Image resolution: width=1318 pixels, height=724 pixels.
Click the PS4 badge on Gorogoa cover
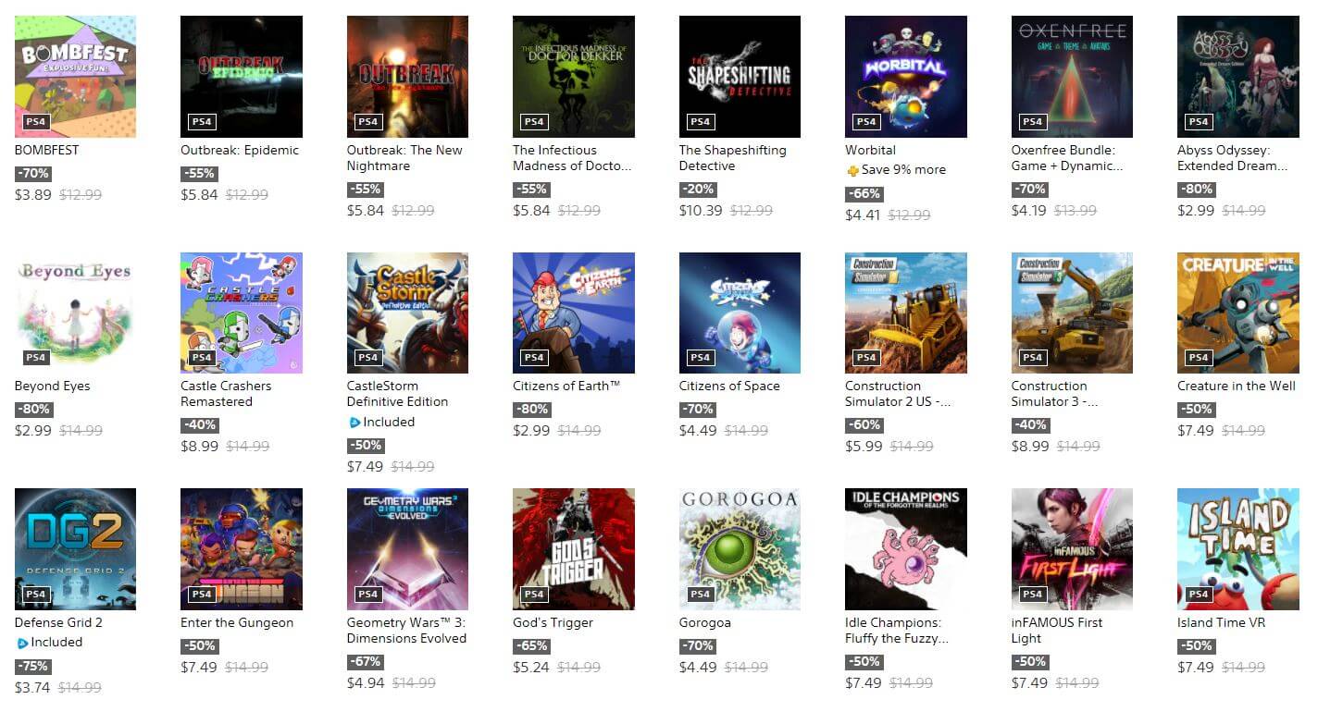point(700,594)
